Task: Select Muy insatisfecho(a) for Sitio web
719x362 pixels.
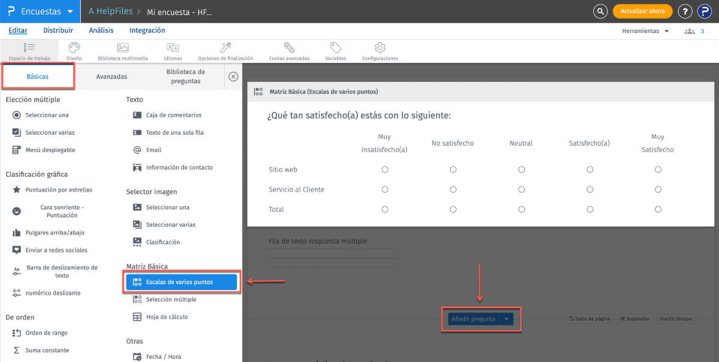Action: [385, 169]
